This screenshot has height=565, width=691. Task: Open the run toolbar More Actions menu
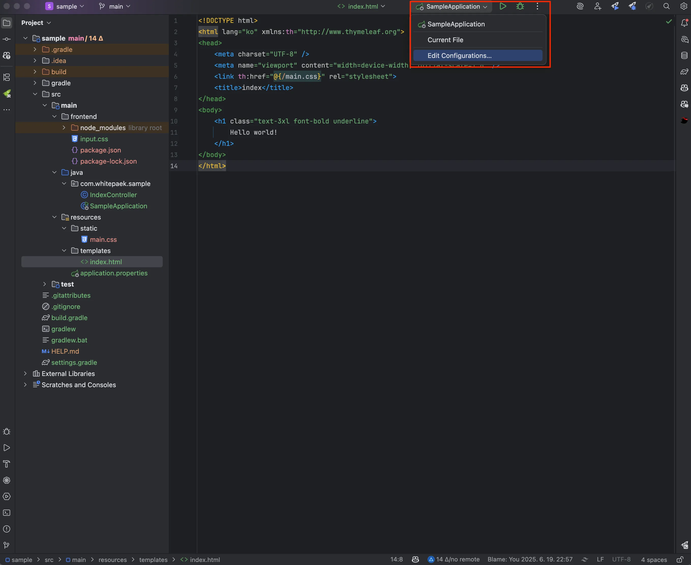point(537,6)
